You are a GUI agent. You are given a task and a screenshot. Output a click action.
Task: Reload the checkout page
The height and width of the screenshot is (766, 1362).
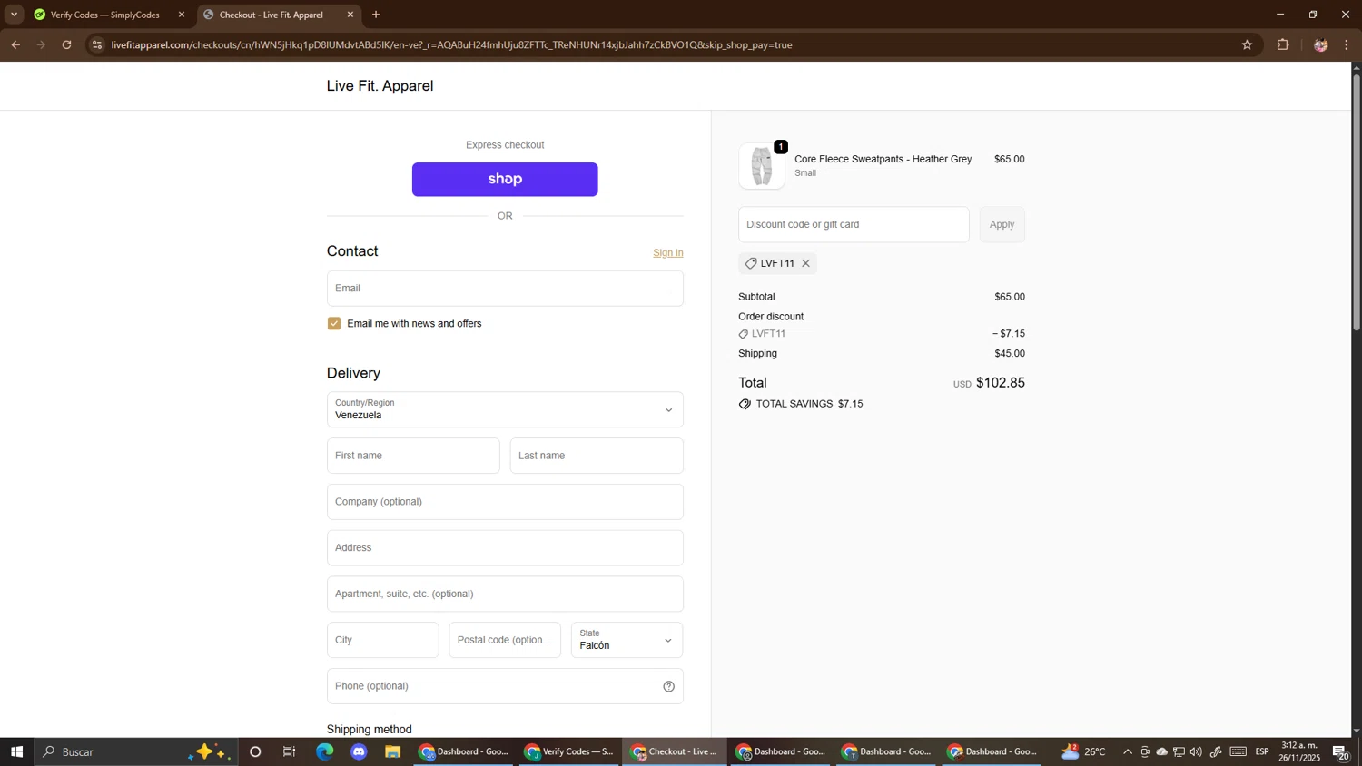coord(66,44)
